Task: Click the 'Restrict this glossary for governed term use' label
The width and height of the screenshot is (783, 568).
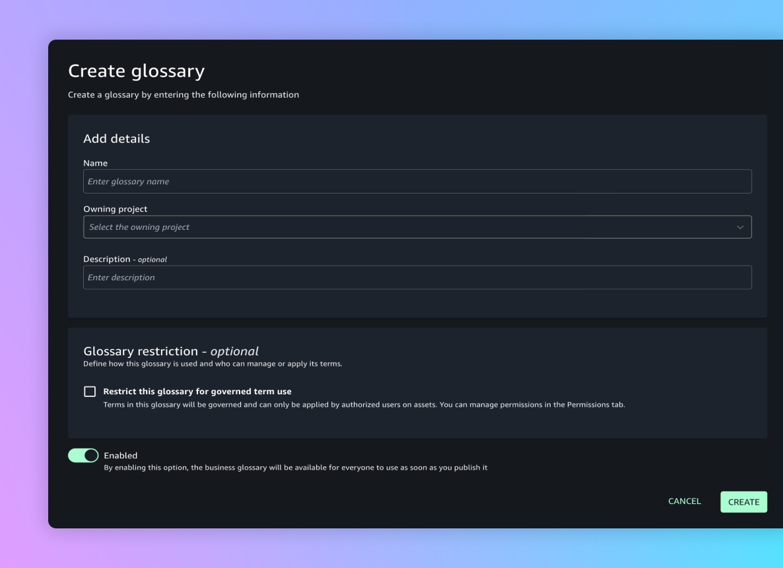Action: [197, 392]
